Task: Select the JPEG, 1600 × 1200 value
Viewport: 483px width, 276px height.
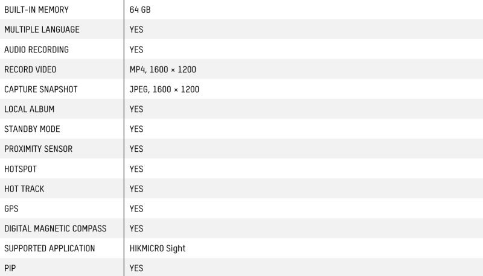Action: pyautogui.click(x=164, y=89)
